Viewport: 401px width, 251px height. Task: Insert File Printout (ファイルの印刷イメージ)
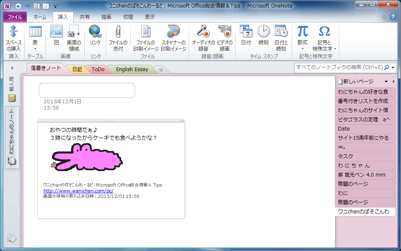click(146, 38)
